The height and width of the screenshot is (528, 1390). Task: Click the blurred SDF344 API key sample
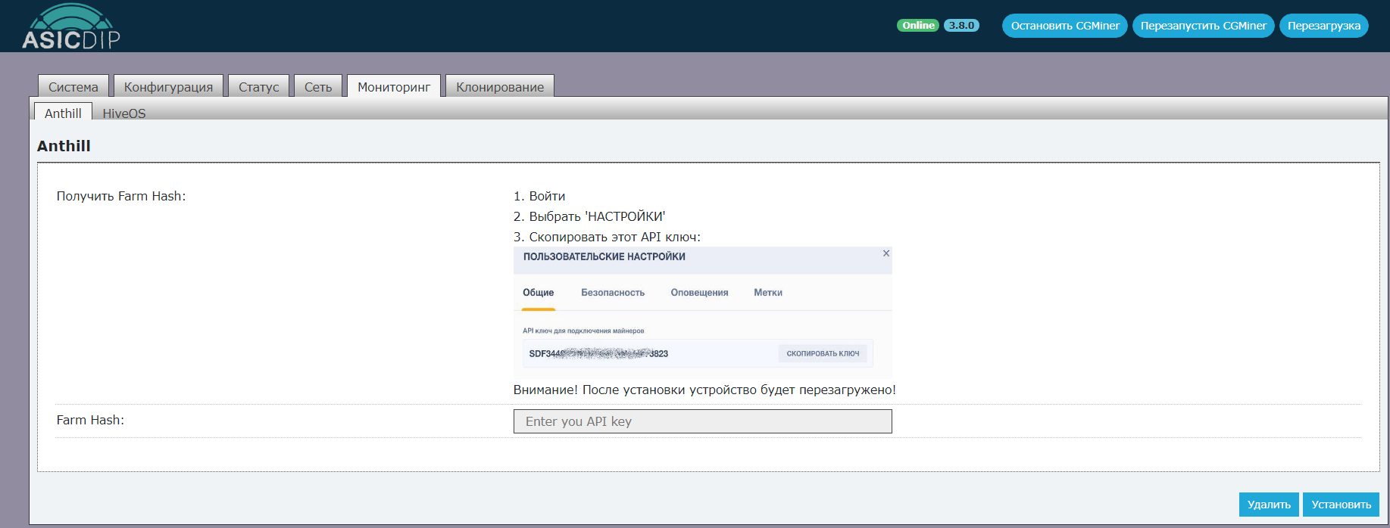click(x=598, y=353)
